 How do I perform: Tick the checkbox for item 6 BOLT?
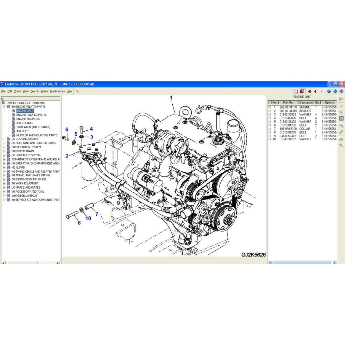click(x=269, y=125)
